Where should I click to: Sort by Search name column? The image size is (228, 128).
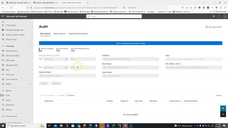[49, 101]
